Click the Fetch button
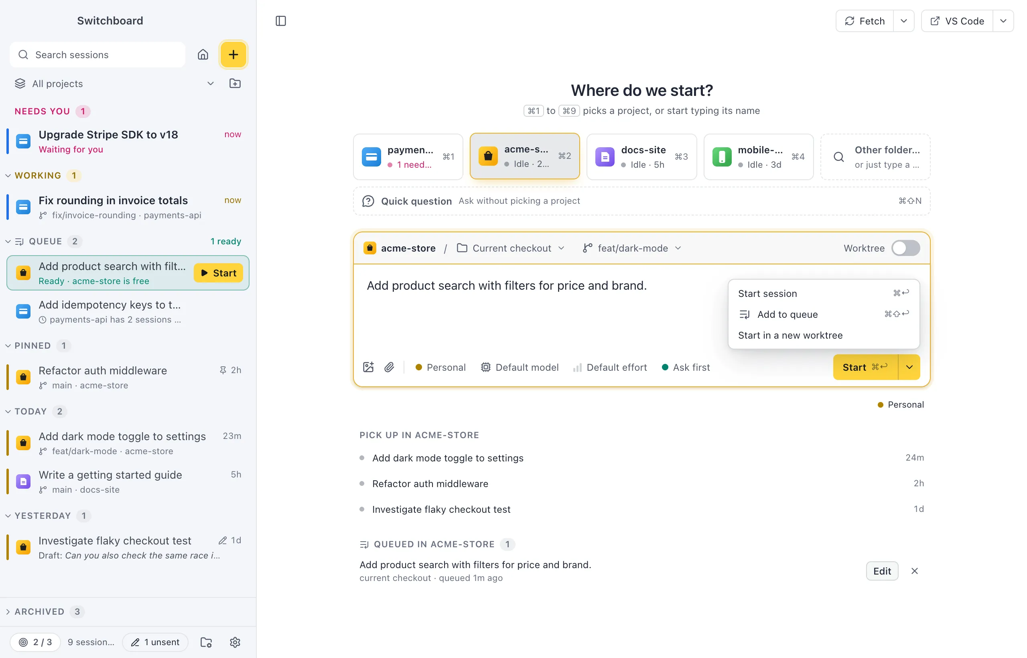Viewport: 1027px width, 658px height. tap(864, 21)
